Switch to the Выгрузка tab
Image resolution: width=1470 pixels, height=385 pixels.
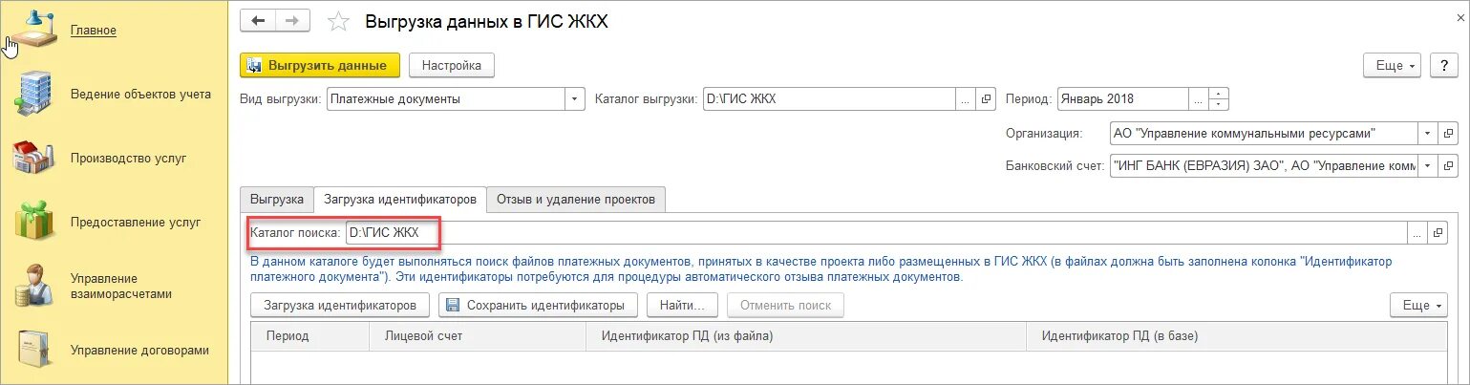277,200
